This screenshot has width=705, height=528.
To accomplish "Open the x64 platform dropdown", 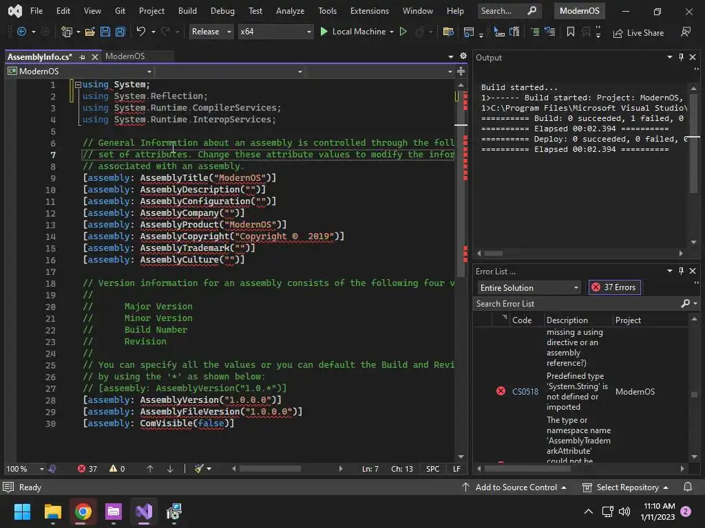I will click(x=275, y=32).
